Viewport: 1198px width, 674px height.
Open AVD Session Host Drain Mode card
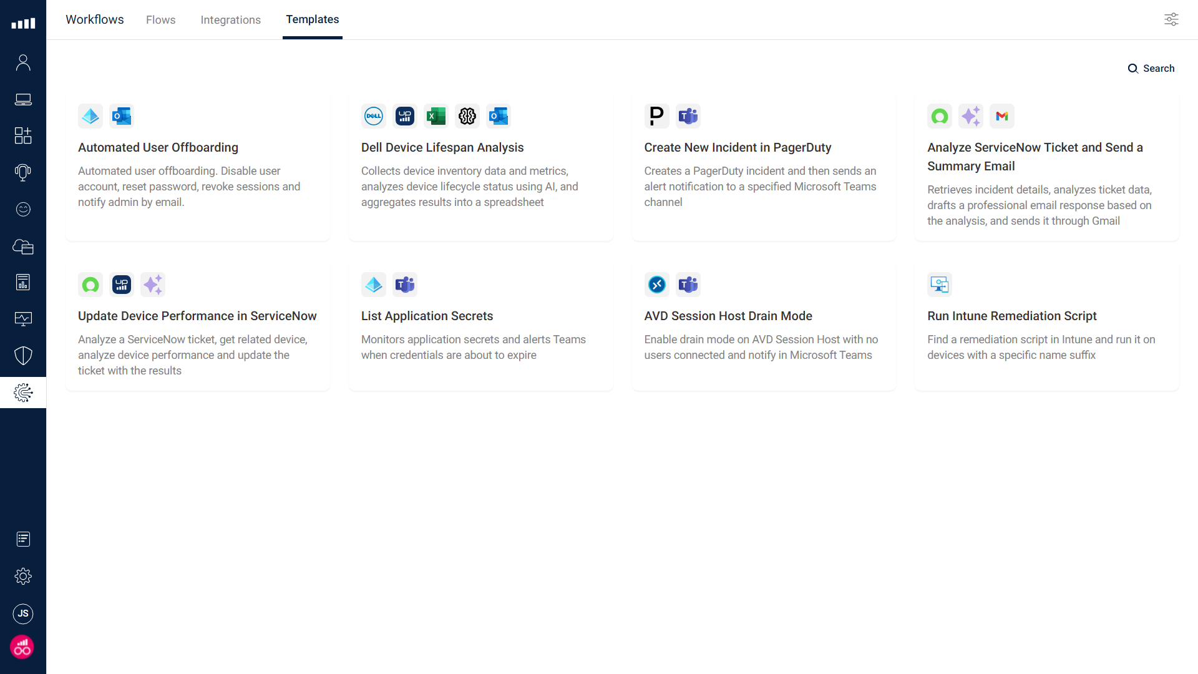728,316
